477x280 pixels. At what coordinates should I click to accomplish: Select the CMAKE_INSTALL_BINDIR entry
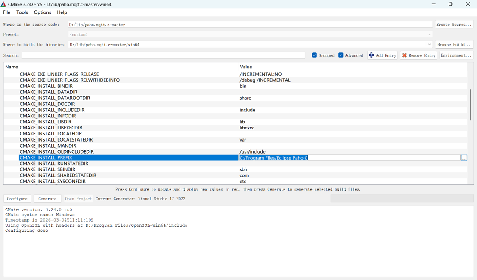click(46, 86)
